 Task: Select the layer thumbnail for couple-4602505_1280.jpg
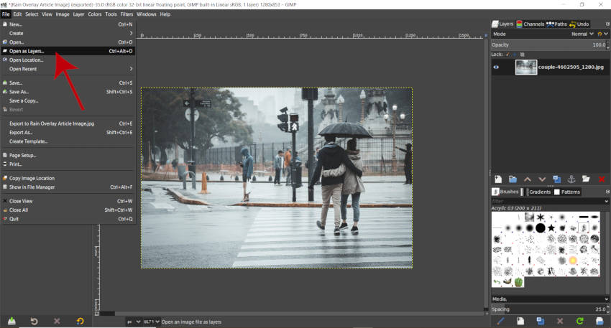(x=526, y=67)
